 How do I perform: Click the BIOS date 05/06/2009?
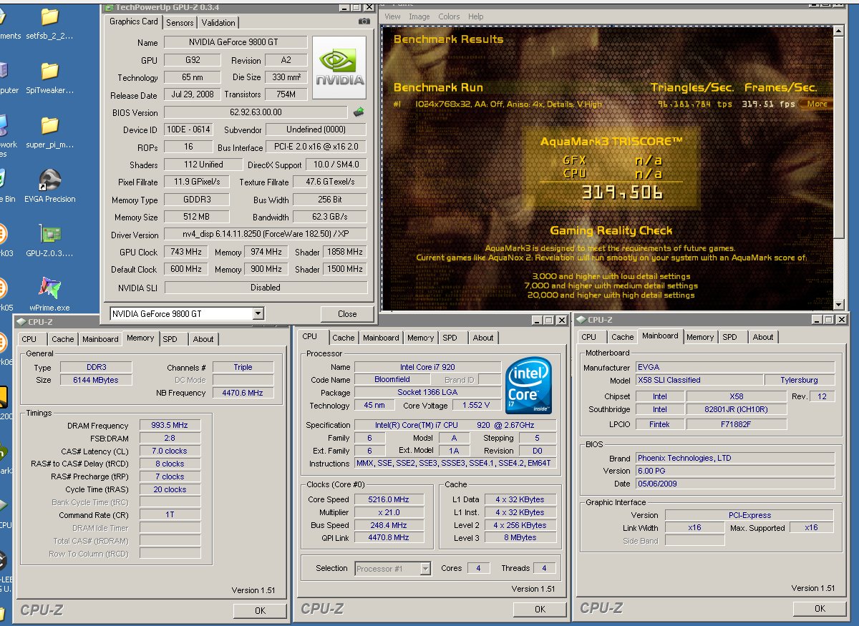point(735,484)
